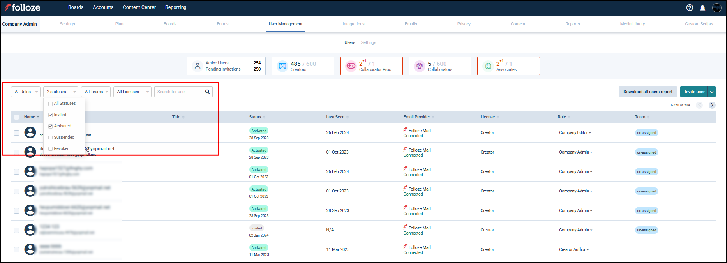The image size is (727, 263).
Task: Click Download all users report button
Action: [x=648, y=92]
